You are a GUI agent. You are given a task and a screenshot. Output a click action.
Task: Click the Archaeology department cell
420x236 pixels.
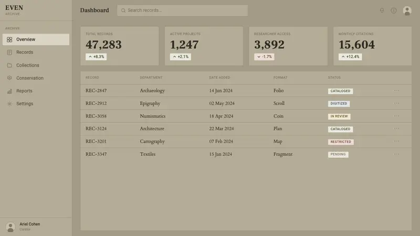[x=152, y=91]
